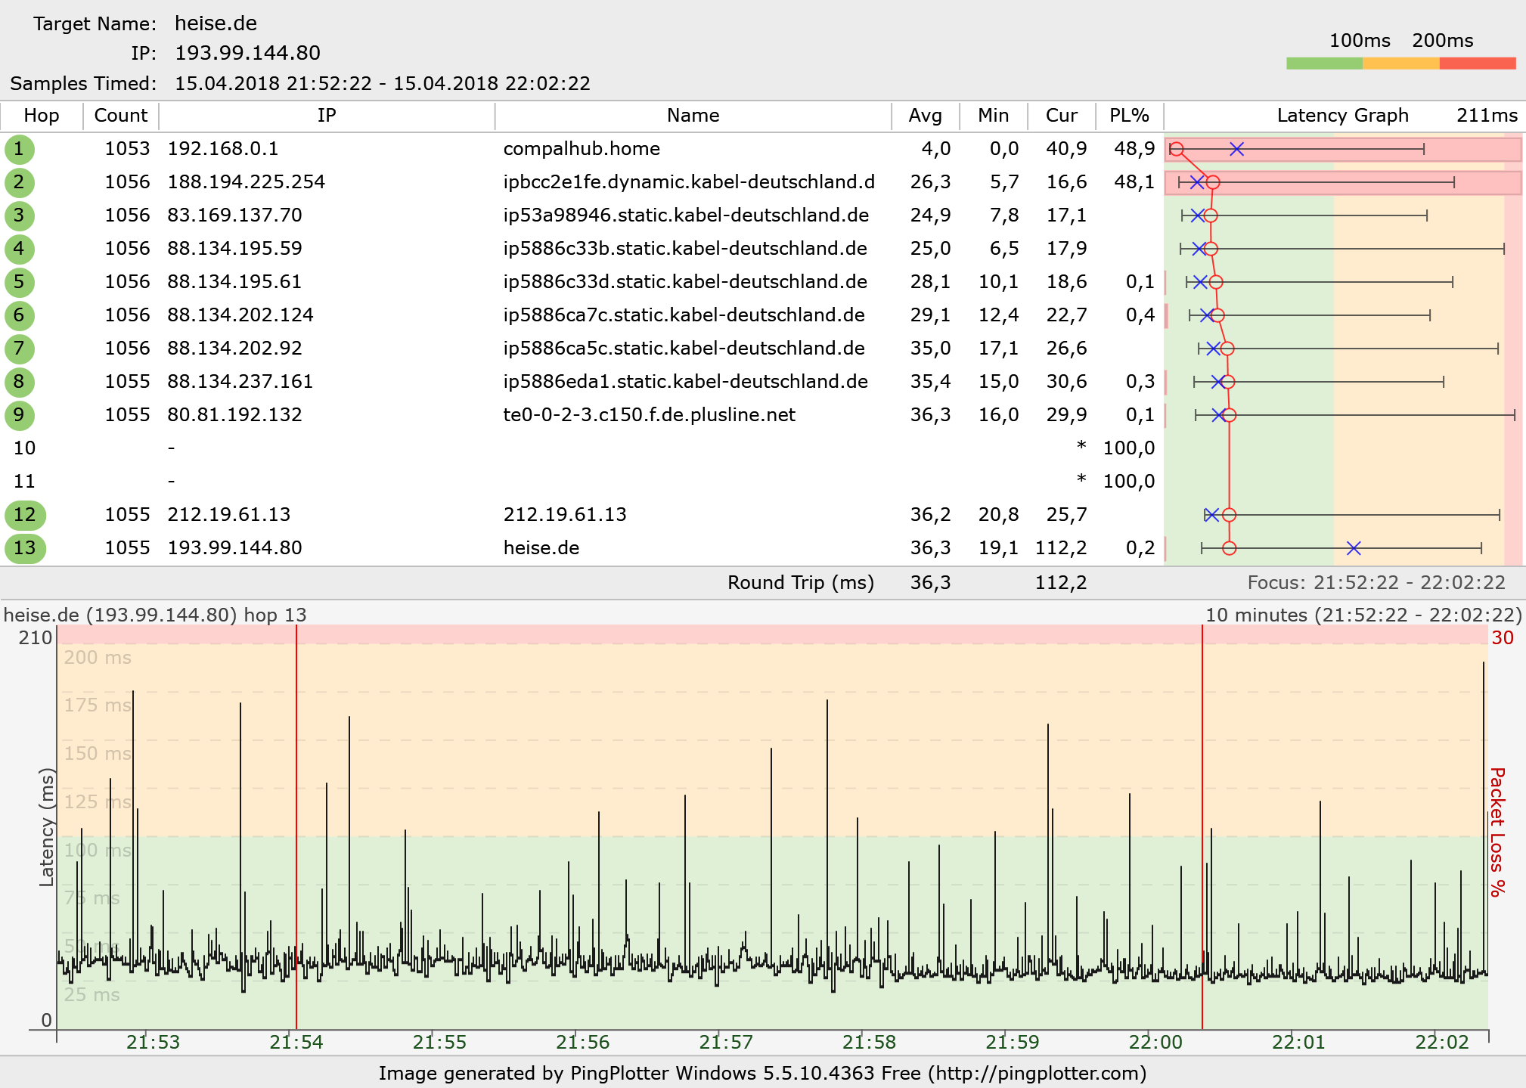Click the 22:01 time axis label
The width and height of the screenshot is (1526, 1088).
click(x=1298, y=1043)
